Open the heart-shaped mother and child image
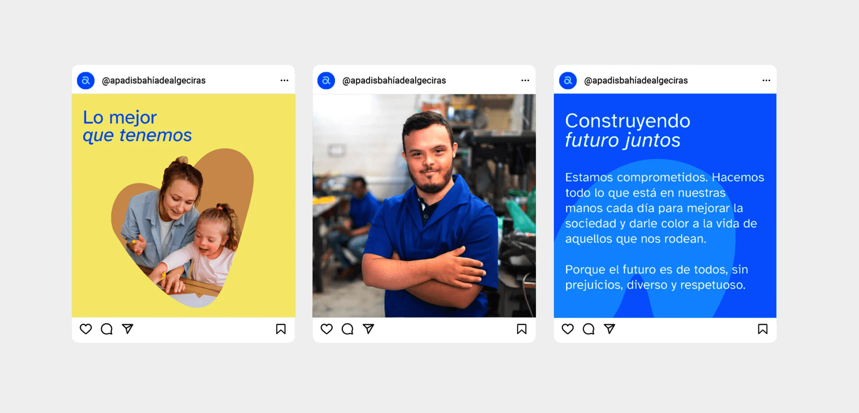 (x=182, y=228)
